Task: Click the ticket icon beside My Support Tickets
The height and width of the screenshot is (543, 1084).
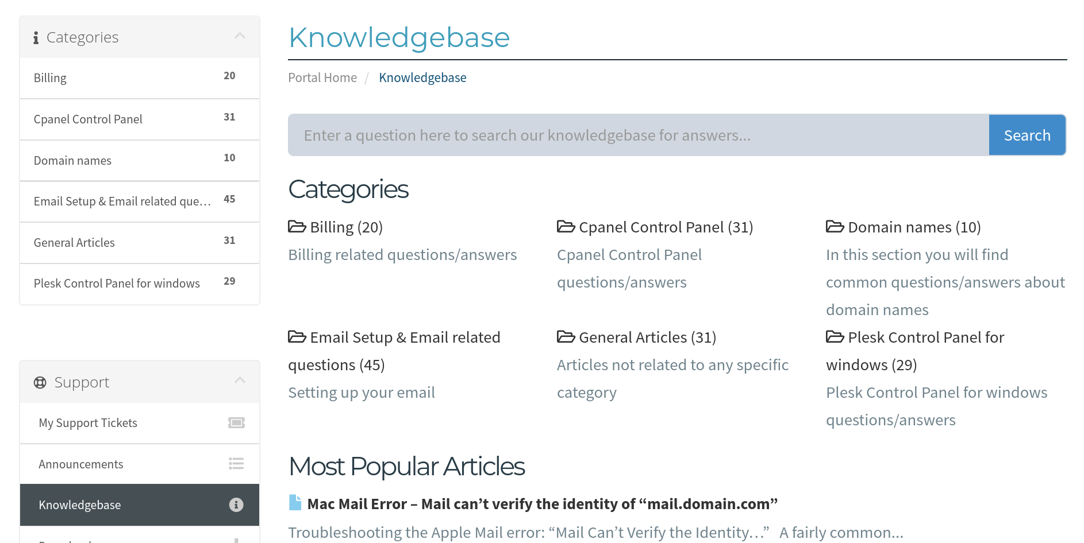Action: pos(236,423)
